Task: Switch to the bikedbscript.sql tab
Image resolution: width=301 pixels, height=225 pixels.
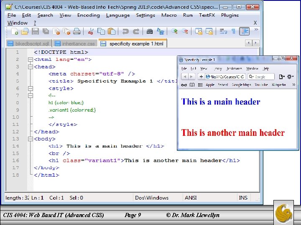Action: 29,44
